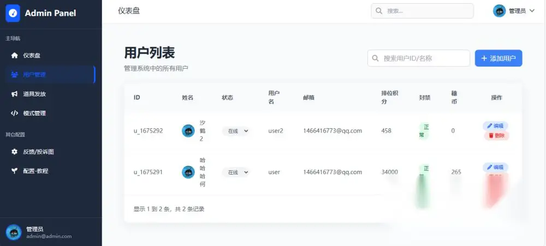
Task: Open 道具发放 in the sidebar
Action: click(50, 94)
